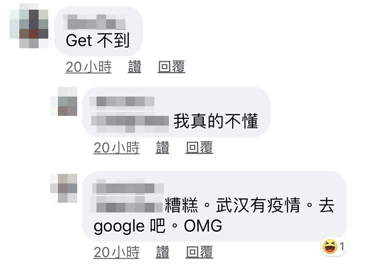Like the 'google 吧。OMG' reply with 讚
386x267 pixels.
(163, 252)
